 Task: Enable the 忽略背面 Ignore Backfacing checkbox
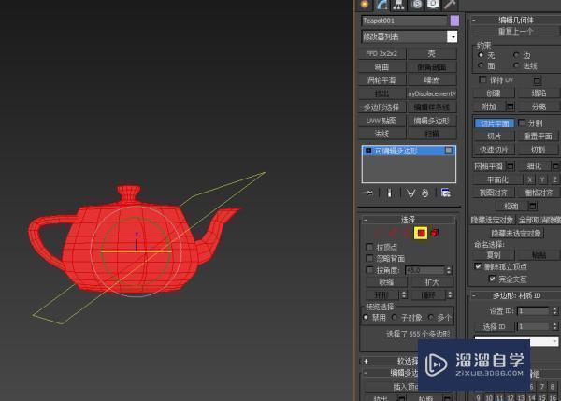pos(369,258)
